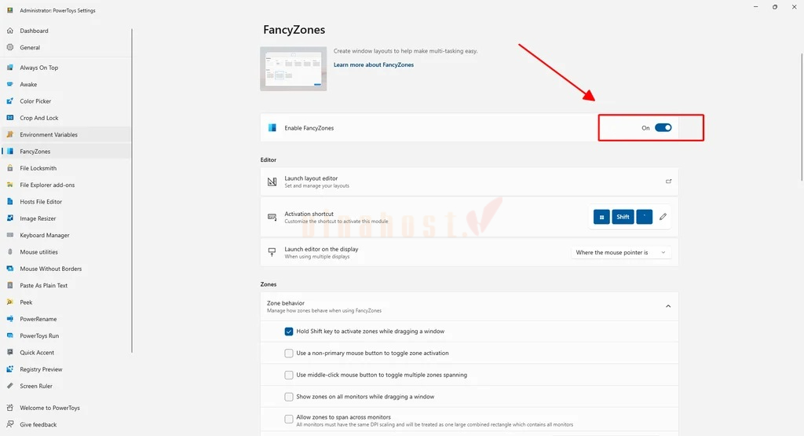
Task: Click the Mouse utilities icon
Action: (x=9, y=252)
